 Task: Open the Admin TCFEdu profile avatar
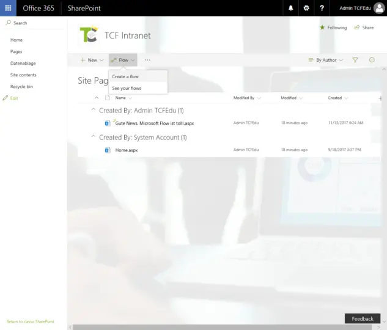[379, 8]
